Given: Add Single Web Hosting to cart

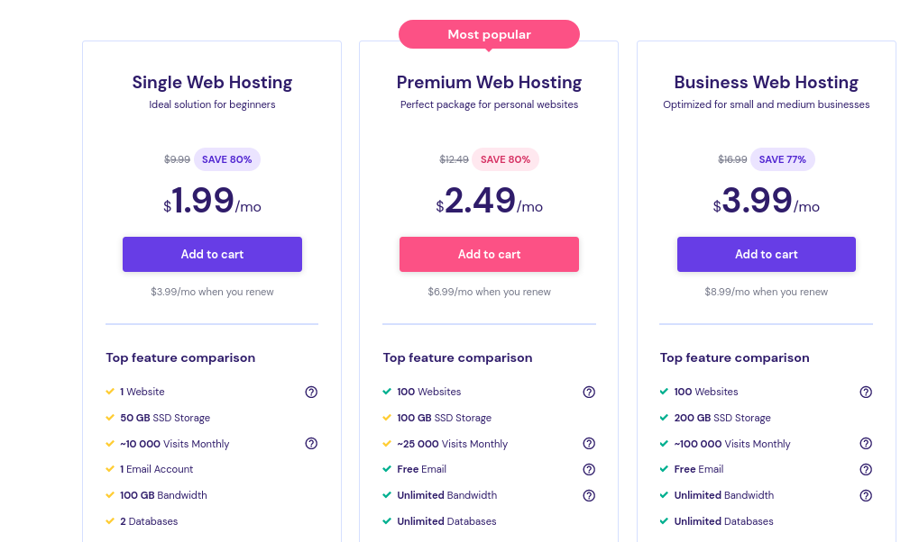Looking at the screenshot, I should pyautogui.click(x=212, y=254).
